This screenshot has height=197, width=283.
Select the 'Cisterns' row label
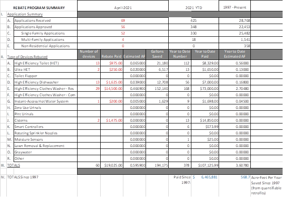tap(21, 120)
